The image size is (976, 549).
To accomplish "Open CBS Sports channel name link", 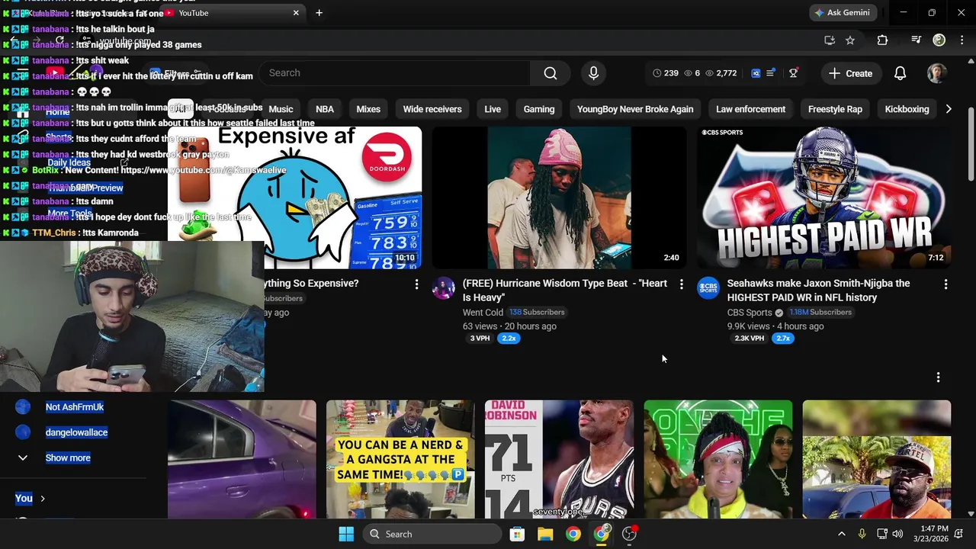I will pyautogui.click(x=750, y=313).
